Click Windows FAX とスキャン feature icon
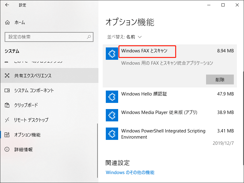The image size is (244, 183). (112, 54)
